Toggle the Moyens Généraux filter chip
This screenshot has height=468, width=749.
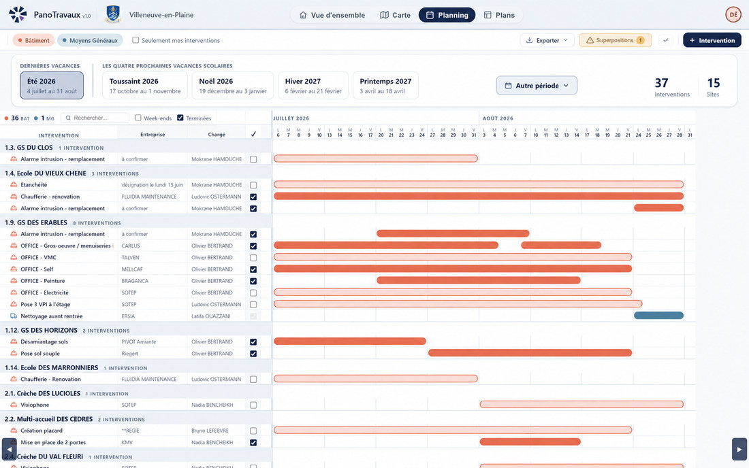pos(90,40)
